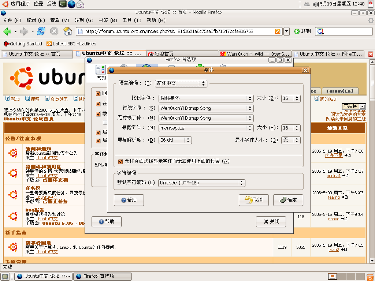
Task: Click the 转到 Go button beside address bar
Action: [x=302, y=31]
